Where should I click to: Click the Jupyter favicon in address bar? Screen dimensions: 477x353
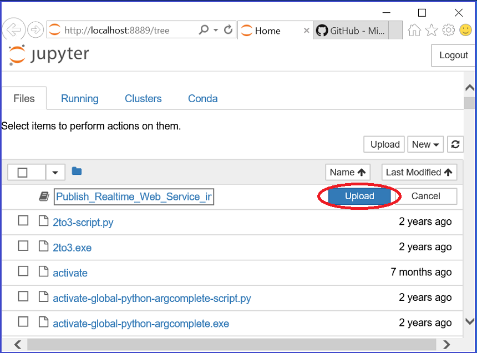coord(55,30)
